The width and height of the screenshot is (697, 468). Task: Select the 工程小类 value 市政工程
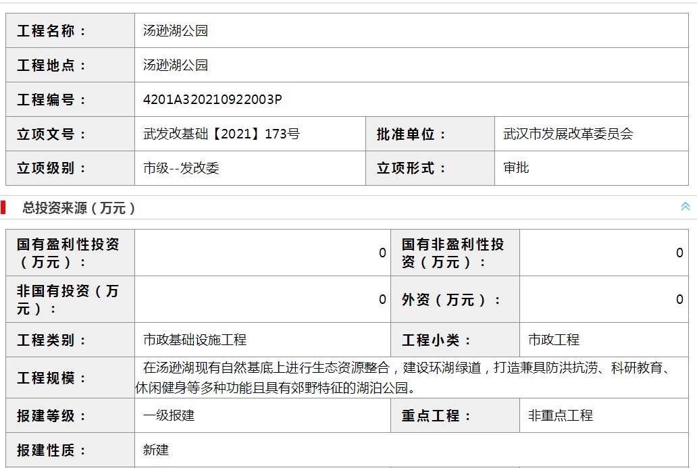pyautogui.click(x=554, y=340)
